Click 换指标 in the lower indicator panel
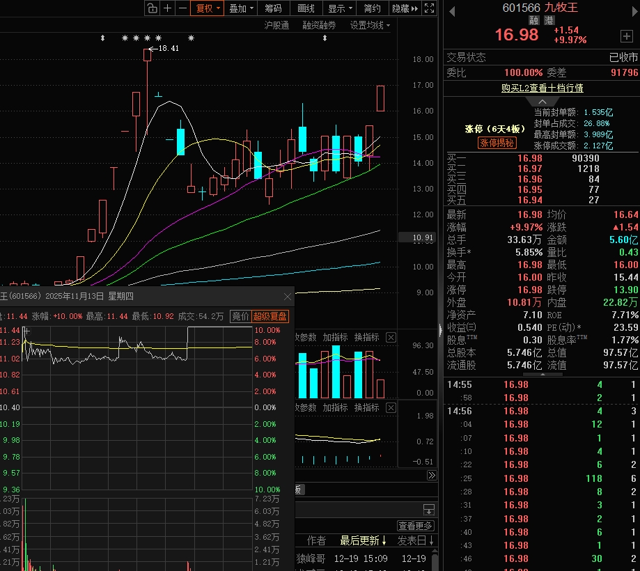Screen dimensions: 640x571 pos(366,407)
